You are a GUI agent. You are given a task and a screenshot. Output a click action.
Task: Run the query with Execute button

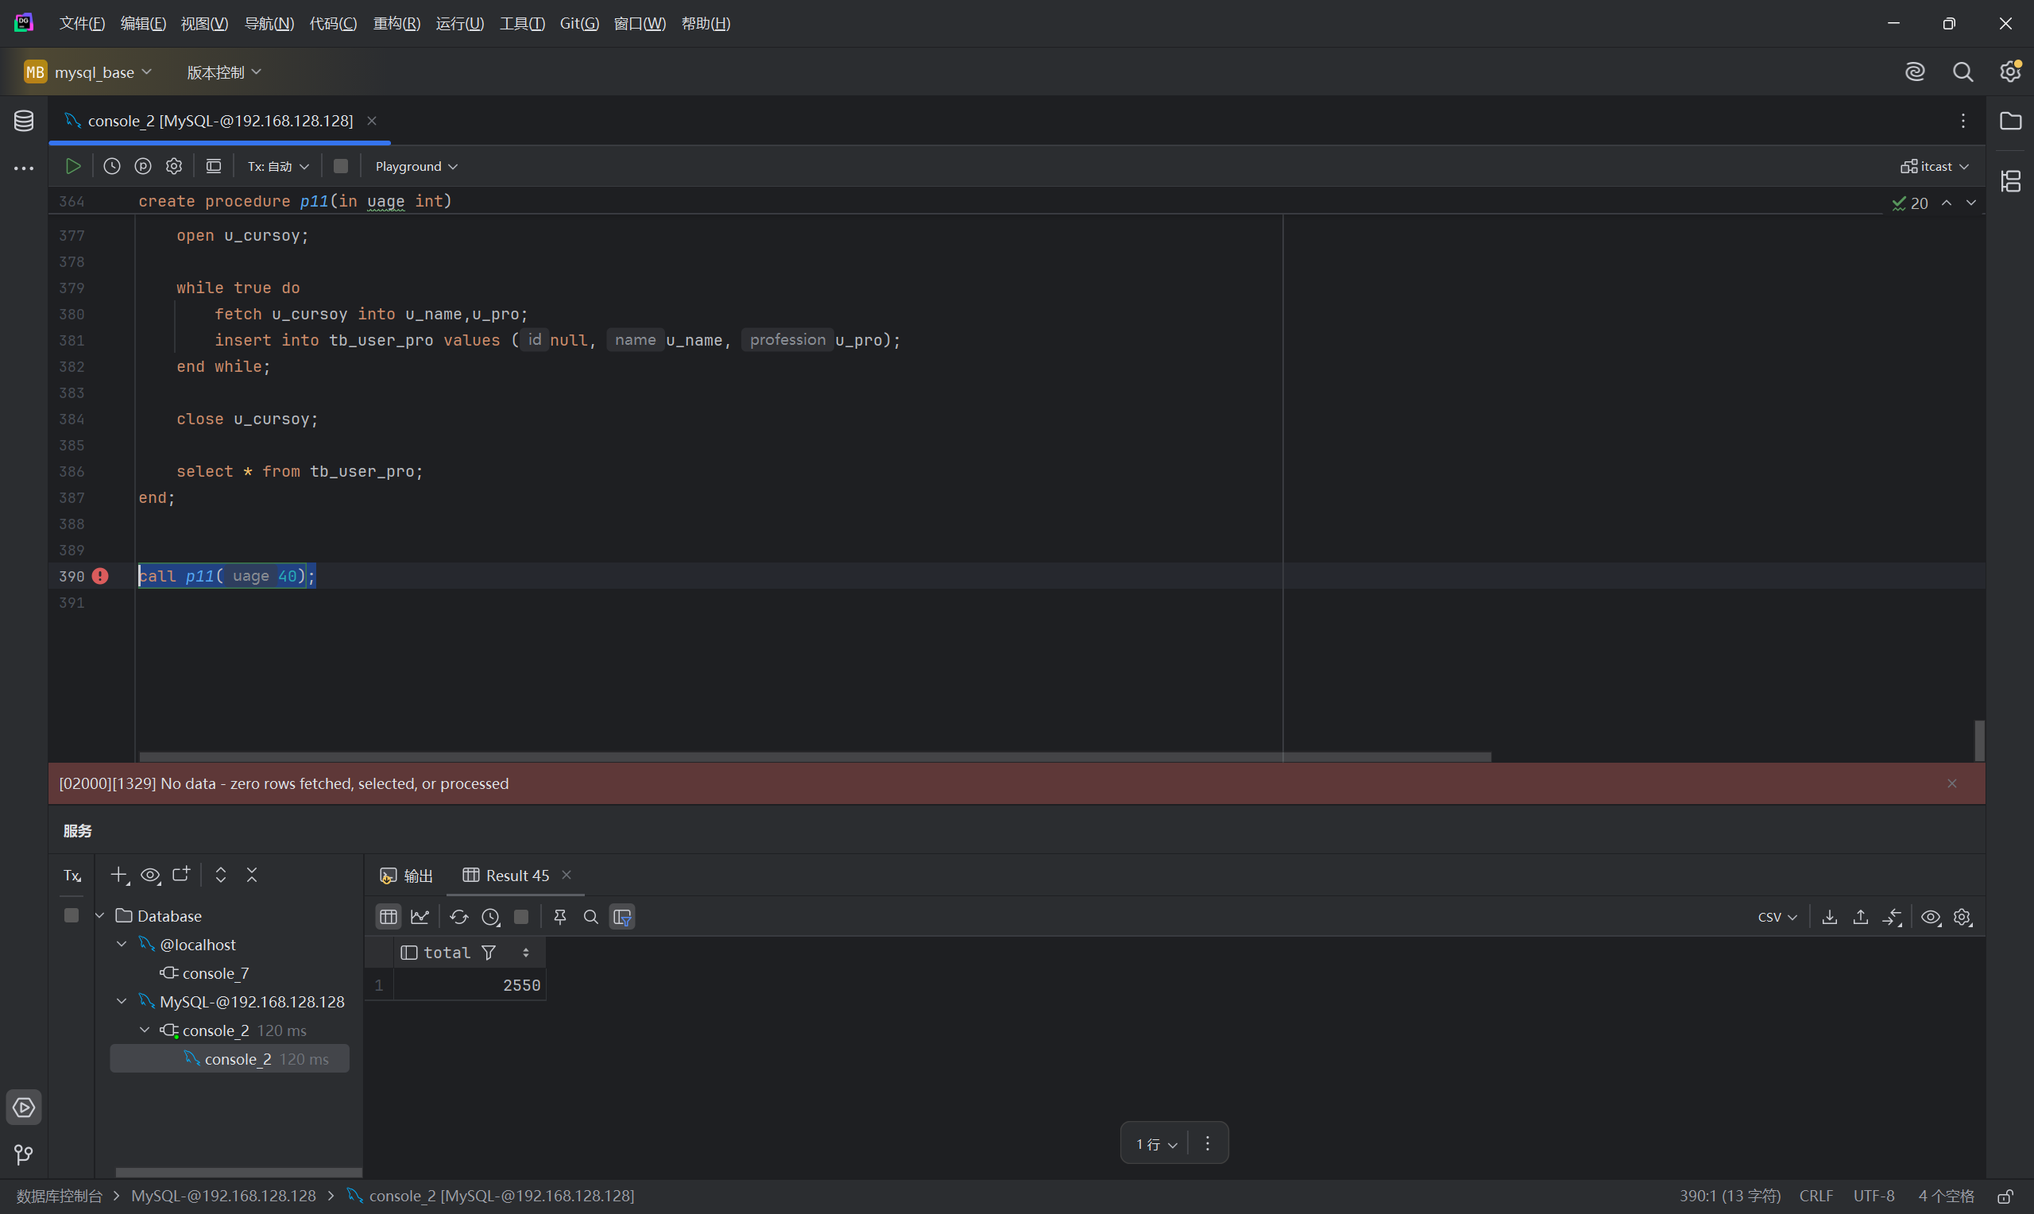73,166
